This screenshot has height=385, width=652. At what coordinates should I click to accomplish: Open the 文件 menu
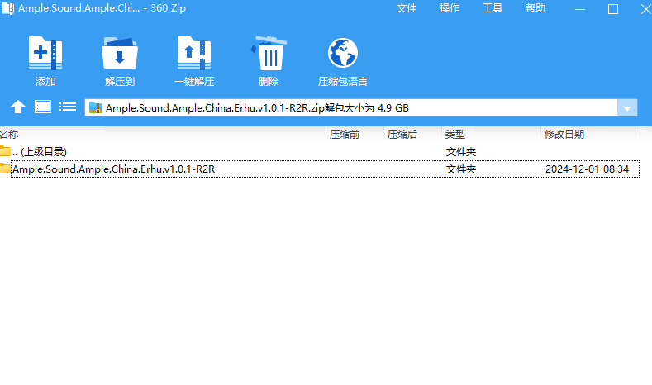click(407, 8)
